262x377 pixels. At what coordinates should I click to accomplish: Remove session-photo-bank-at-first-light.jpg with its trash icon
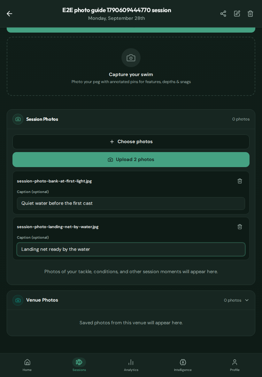point(240,181)
